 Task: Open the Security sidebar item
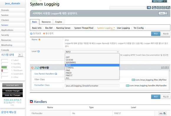[x=13, y=35]
